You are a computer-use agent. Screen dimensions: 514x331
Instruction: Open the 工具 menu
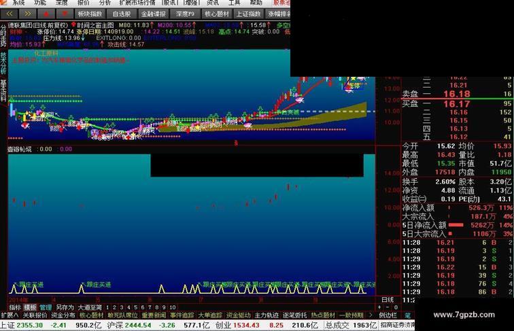[x=235, y=3]
